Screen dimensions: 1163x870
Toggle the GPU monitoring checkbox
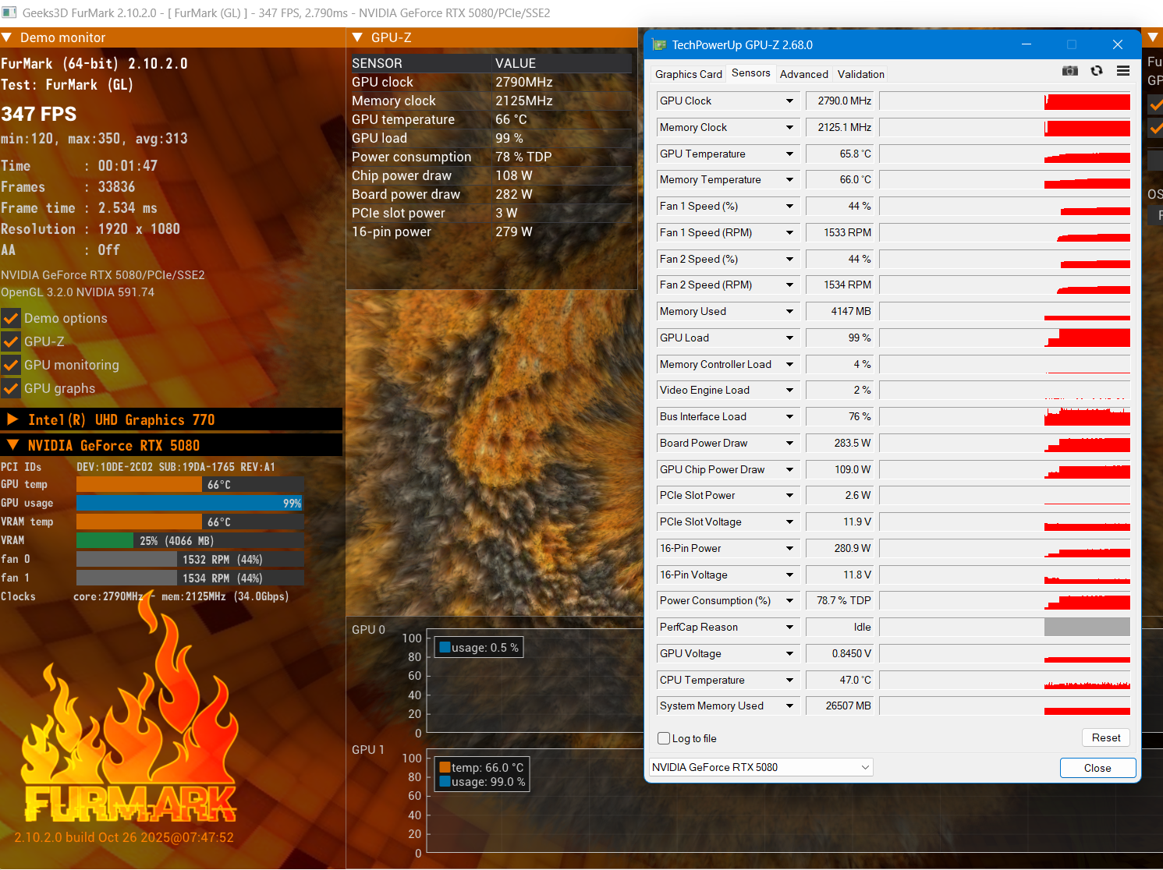pos(10,365)
